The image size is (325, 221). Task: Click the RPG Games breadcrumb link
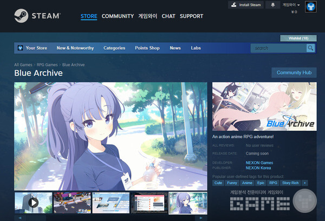pos(48,65)
